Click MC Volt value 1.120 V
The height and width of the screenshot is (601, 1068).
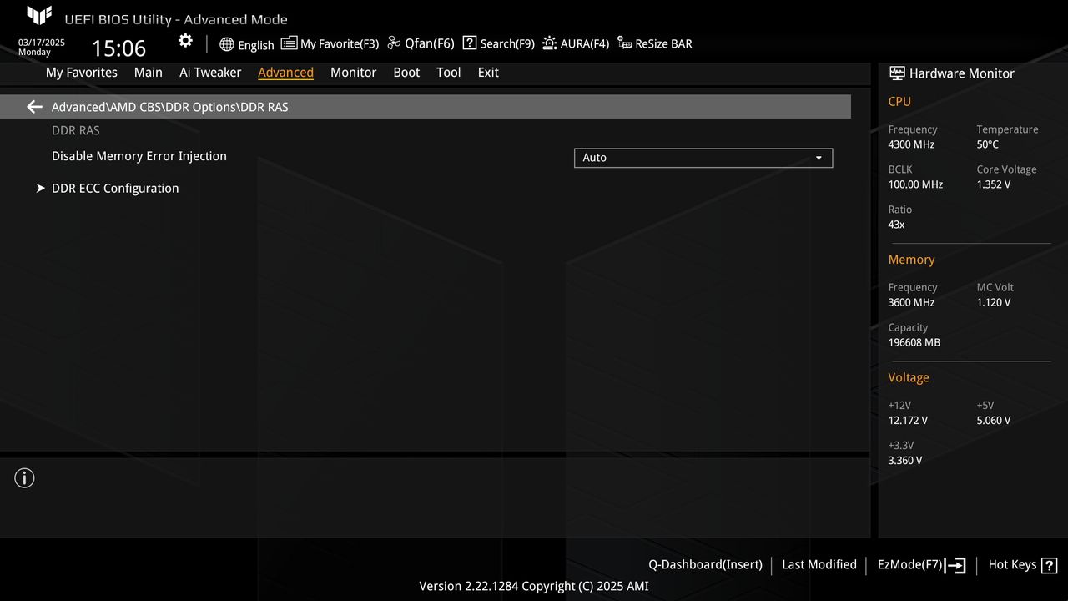tap(994, 302)
